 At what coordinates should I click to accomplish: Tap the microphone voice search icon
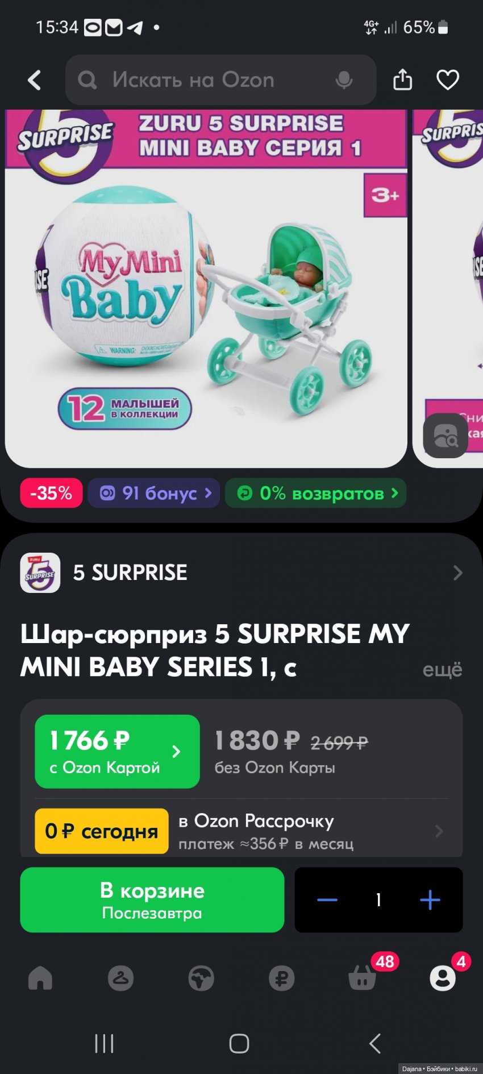[344, 80]
